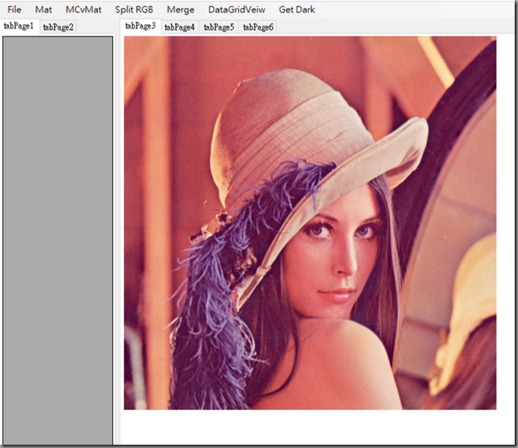Activate the tabPage6 tab
The image size is (518, 448).
[x=257, y=27]
